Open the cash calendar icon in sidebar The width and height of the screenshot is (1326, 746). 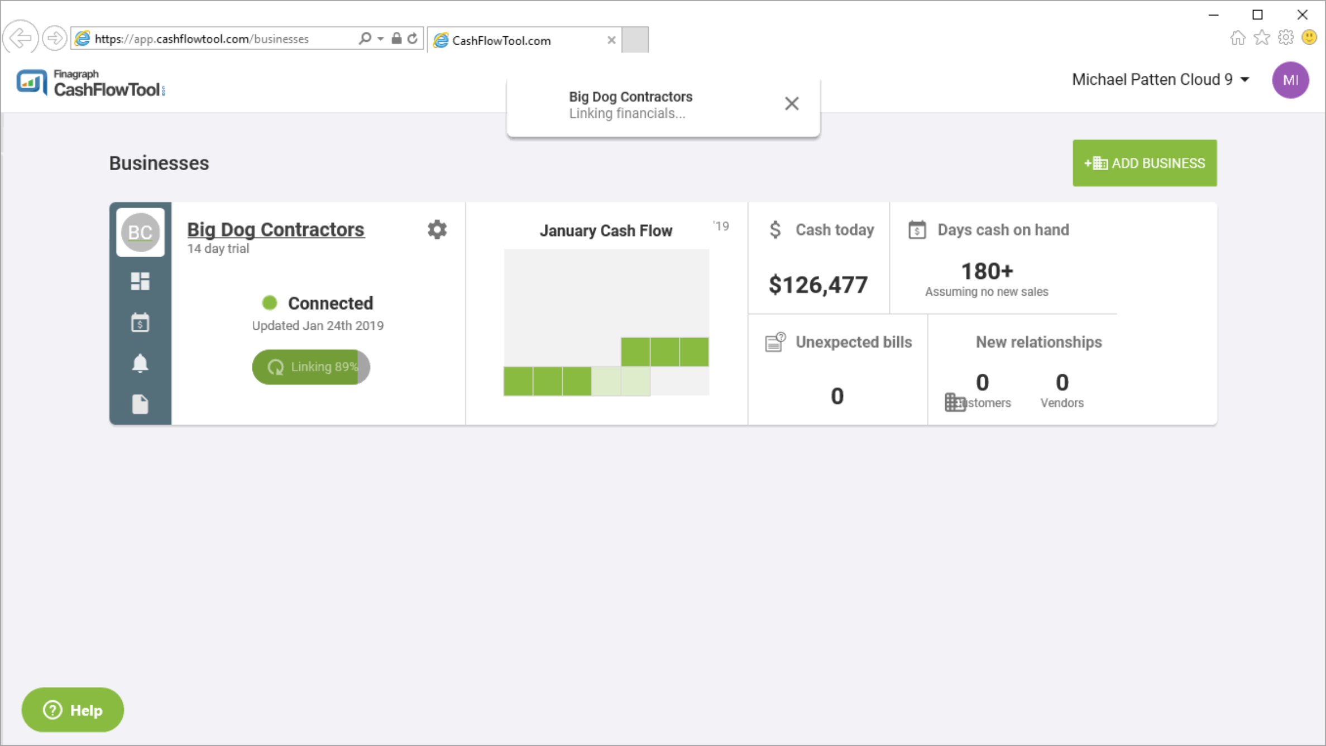[140, 323]
